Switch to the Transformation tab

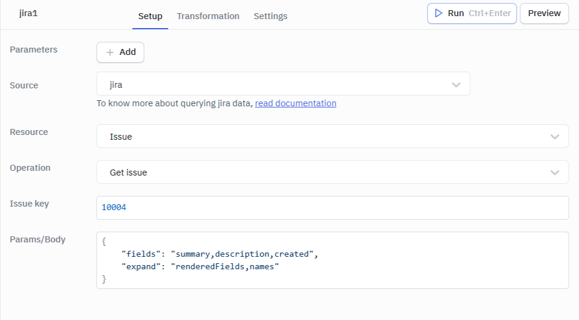[208, 16]
